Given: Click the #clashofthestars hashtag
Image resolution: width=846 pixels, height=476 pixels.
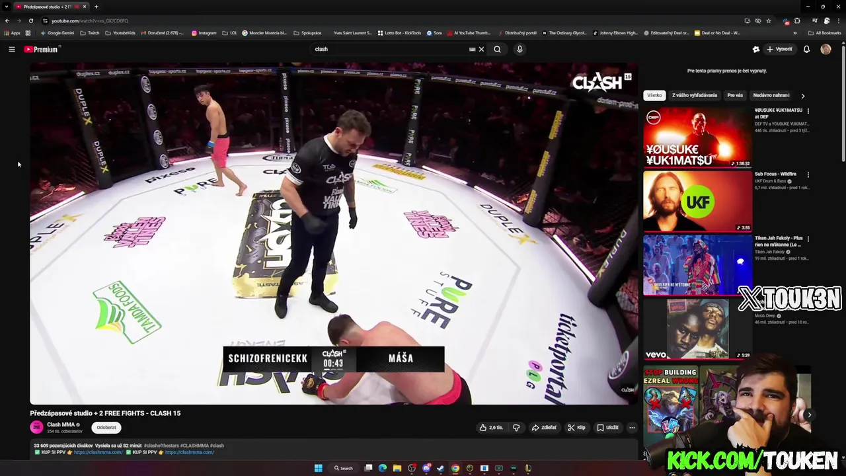Looking at the screenshot, I should click(161, 446).
